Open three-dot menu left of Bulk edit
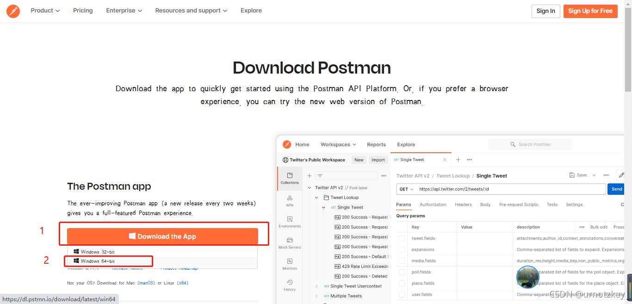 (x=582, y=227)
